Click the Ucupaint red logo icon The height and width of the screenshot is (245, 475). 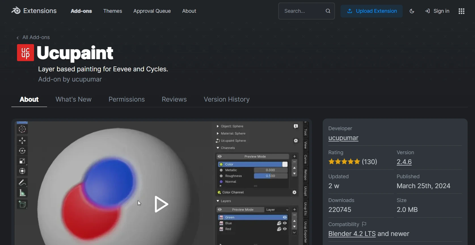[x=26, y=53]
